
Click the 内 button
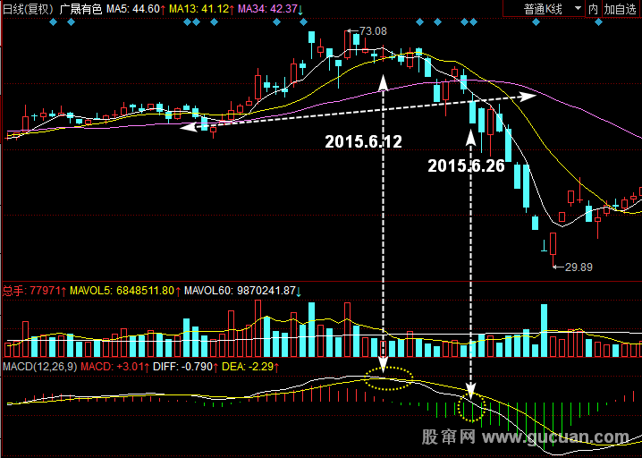pos(593,8)
